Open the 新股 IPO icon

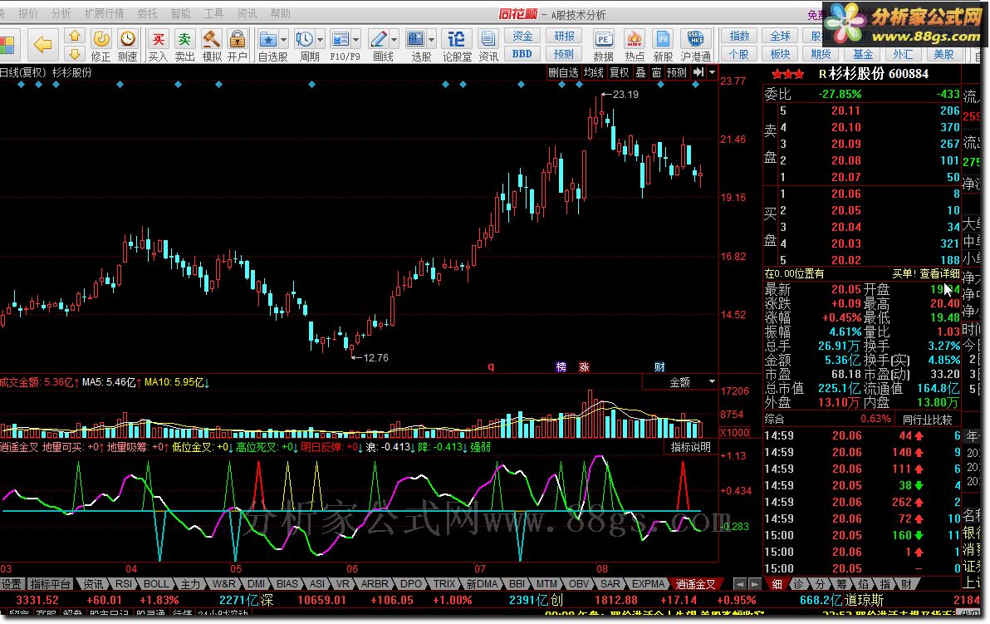click(662, 46)
